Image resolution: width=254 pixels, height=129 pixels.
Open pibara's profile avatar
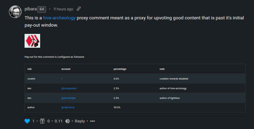(x=15, y=12)
